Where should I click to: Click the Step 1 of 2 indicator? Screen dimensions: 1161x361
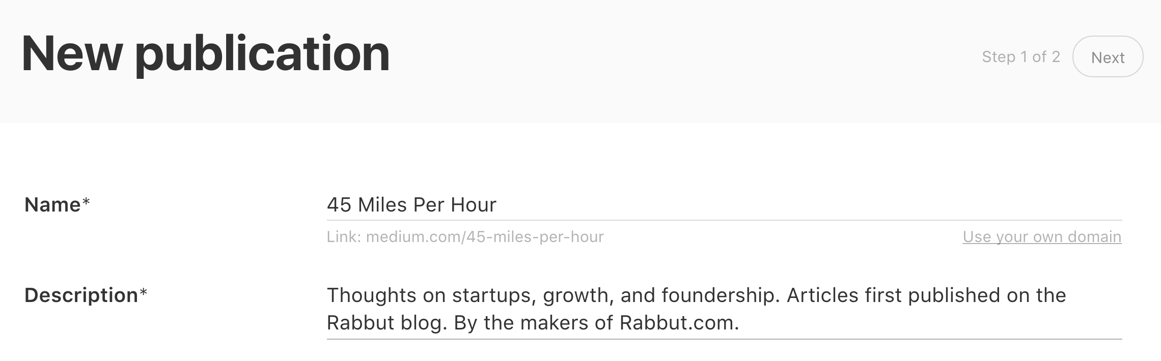click(1021, 57)
